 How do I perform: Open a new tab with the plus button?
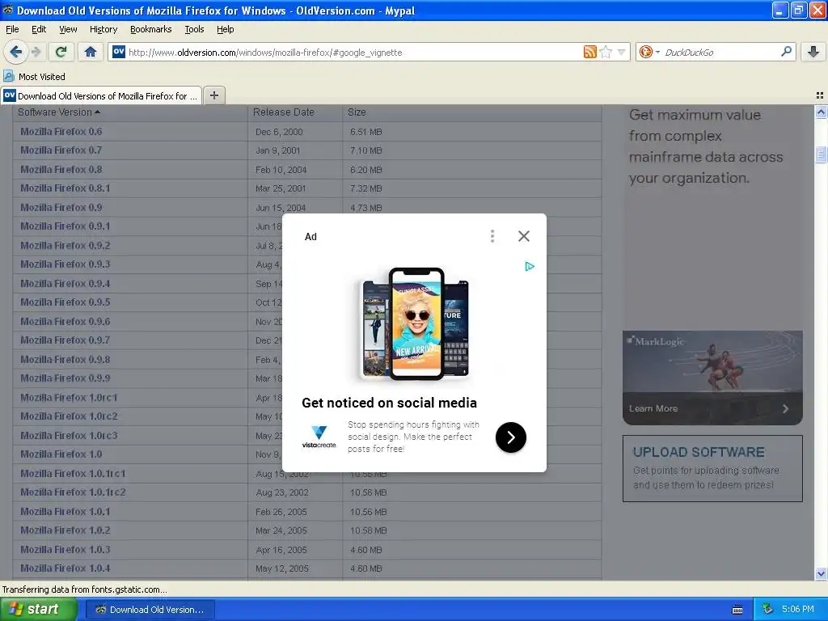pyautogui.click(x=213, y=95)
